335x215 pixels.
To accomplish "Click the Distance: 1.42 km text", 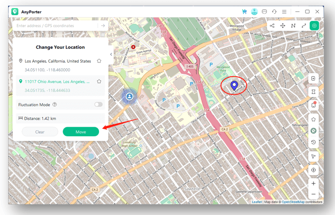I will (x=40, y=118).
